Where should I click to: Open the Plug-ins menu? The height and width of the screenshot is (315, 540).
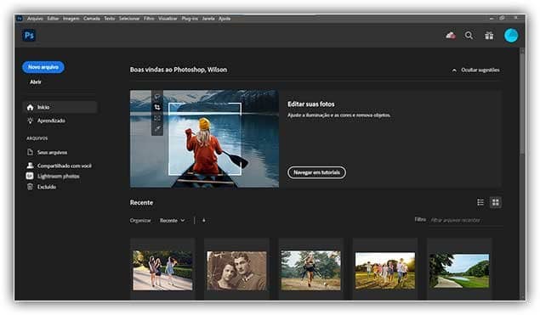tap(190, 19)
